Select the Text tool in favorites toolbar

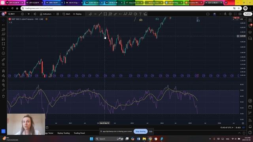pyautogui.click(x=140, y=14)
